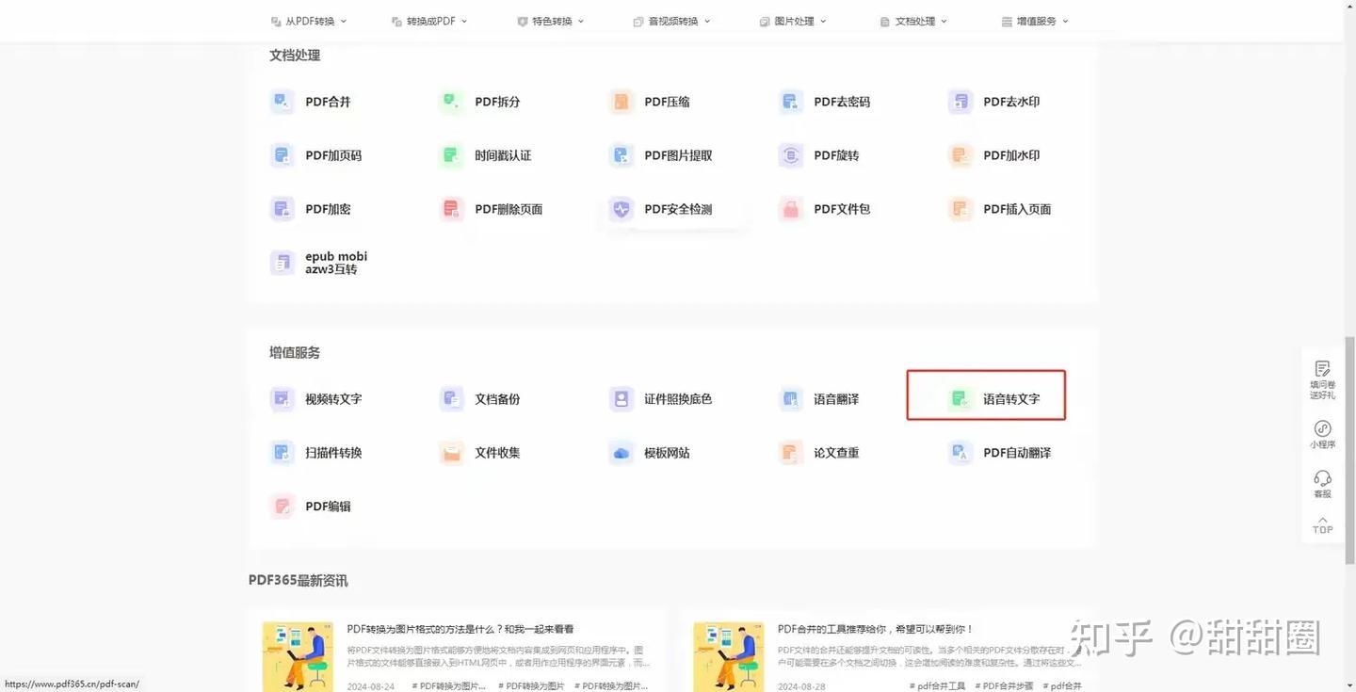Open the PDF合并 tool icon

(x=282, y=102)
